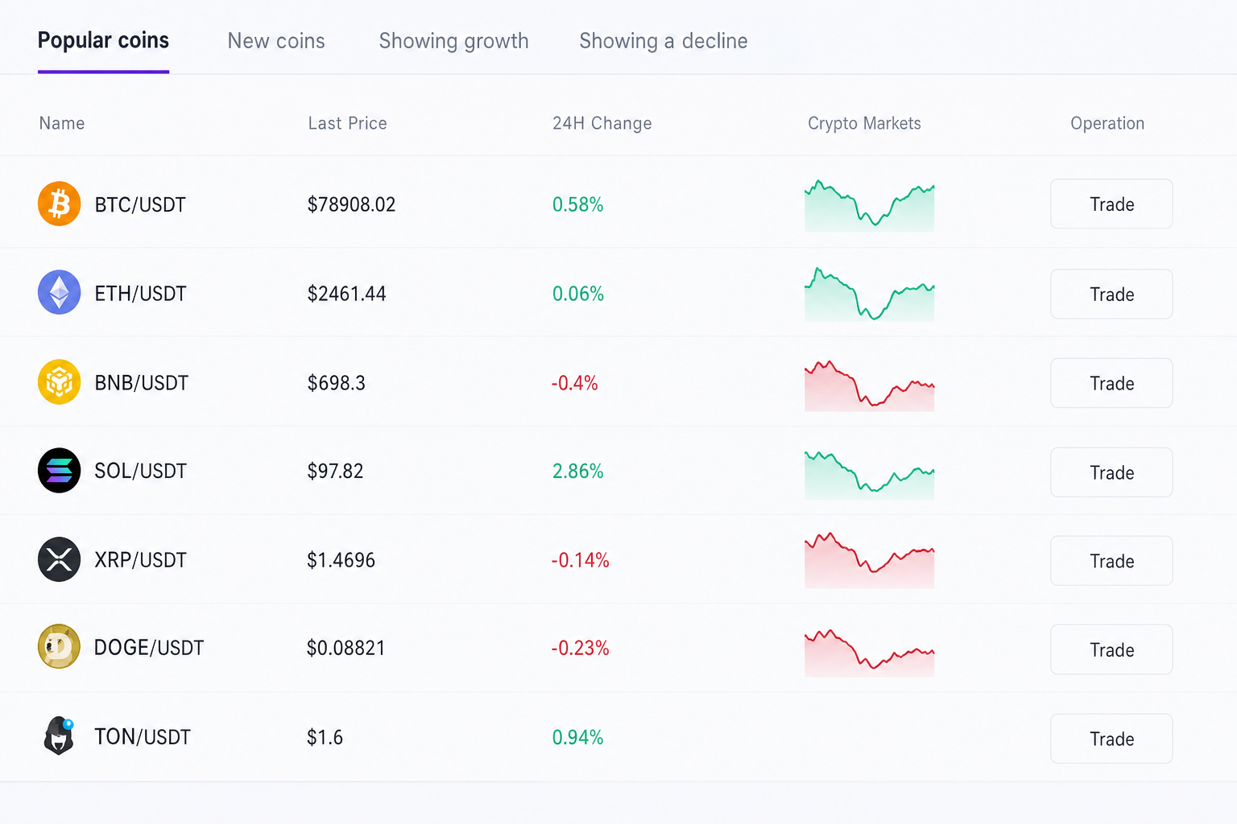This screenshot has width=1237, height=824.
Task: Click the 2.86% change value
Action: click(577, 471)
